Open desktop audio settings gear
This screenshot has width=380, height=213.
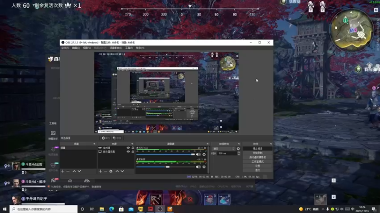pos(204,167)
